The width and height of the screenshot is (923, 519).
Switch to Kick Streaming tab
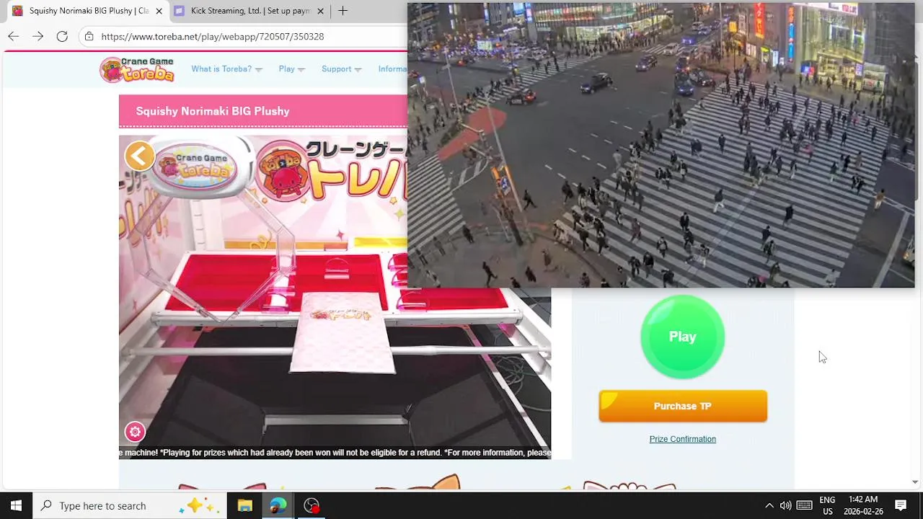pyautogui.click(x=249, y=11)
